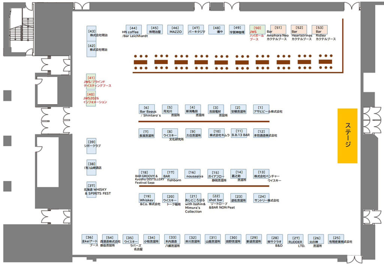Image resolution: width=384 pixels, height=266 pixels.
Task: Click booth 51 Bar Amphora Neo
Action: [278, 30]
